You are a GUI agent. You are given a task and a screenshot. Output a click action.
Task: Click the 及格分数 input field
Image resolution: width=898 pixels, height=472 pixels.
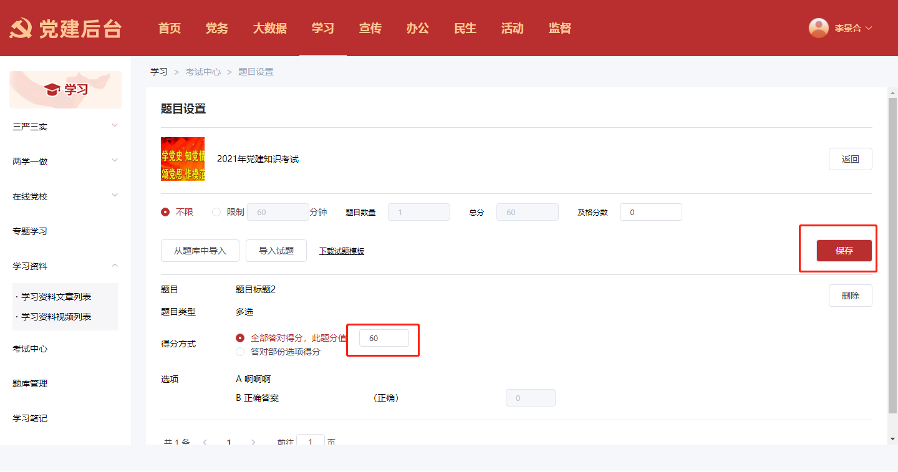point(650,212)
